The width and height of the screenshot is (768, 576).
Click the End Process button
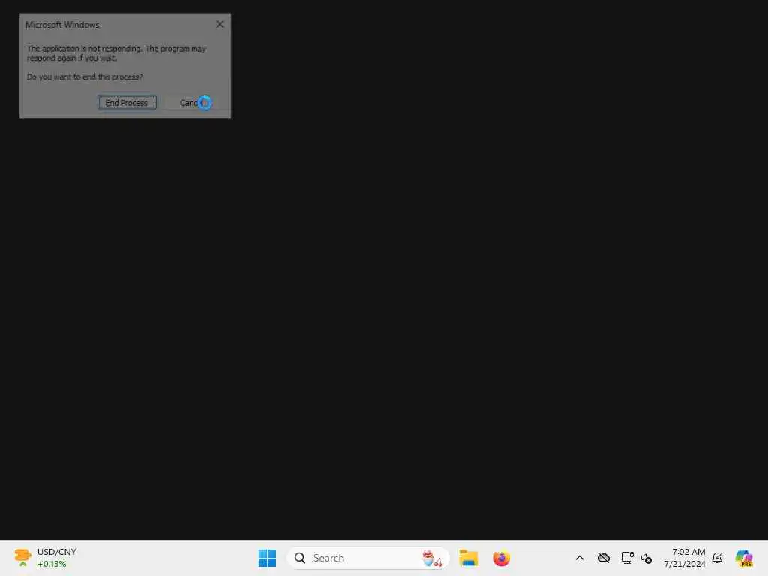tap(127, 102)
